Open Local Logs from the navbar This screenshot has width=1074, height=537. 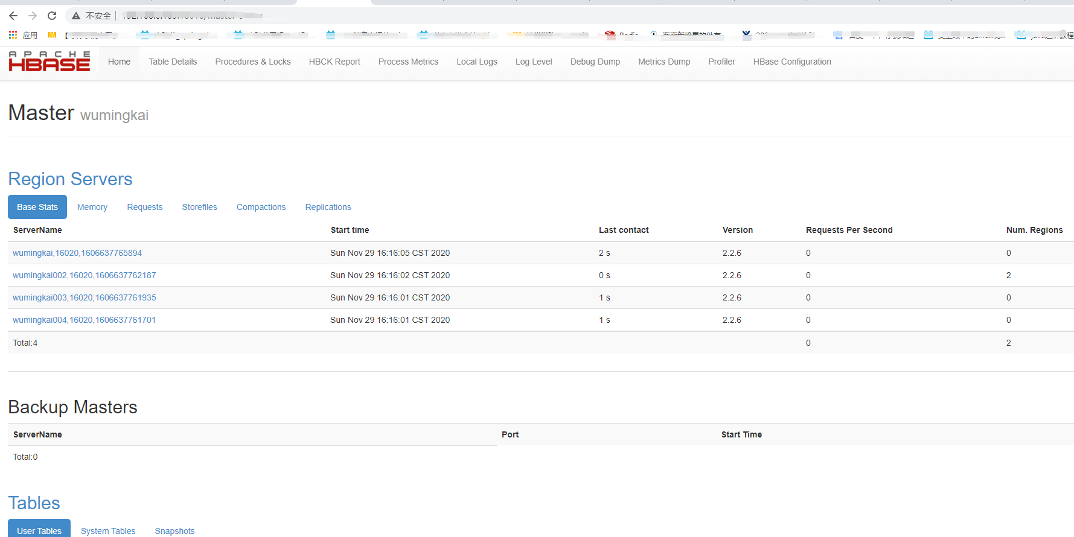pos(477,62)
